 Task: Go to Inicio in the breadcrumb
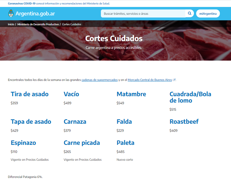tap(11, 24)
